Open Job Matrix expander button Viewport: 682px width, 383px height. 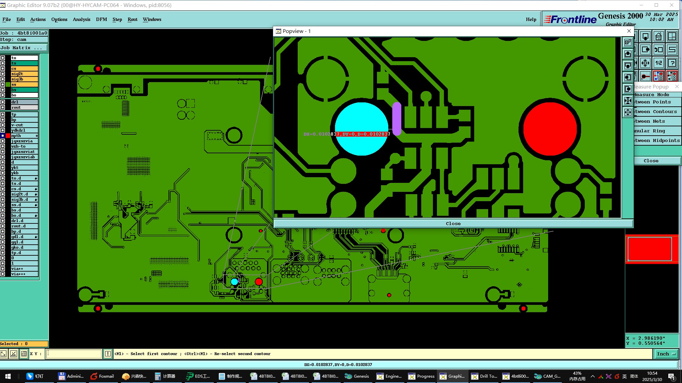pos(24,48)
